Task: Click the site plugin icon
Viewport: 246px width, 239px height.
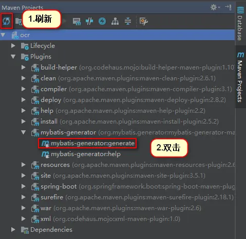Action: [35, 176]
